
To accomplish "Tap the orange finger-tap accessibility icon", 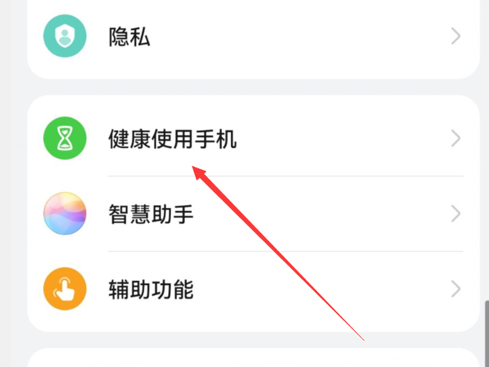I will click(x=65, y=289).
